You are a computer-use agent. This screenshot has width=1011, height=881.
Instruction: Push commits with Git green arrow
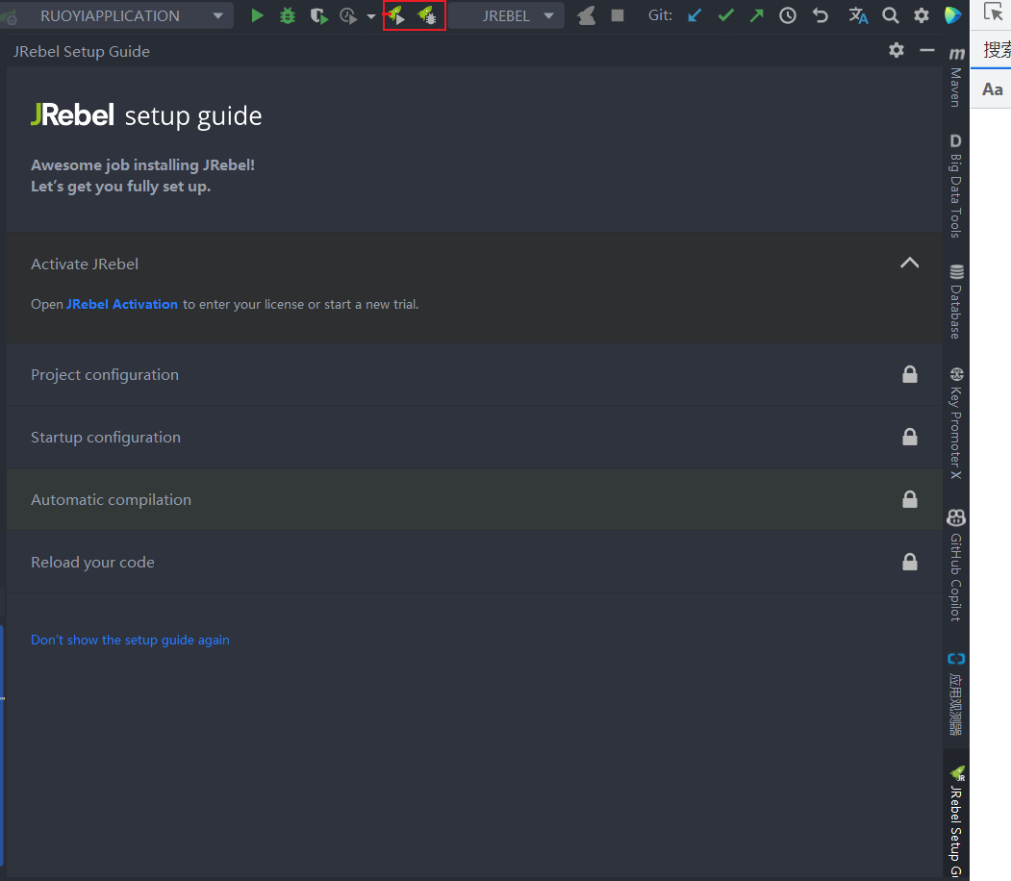(756, 15)
